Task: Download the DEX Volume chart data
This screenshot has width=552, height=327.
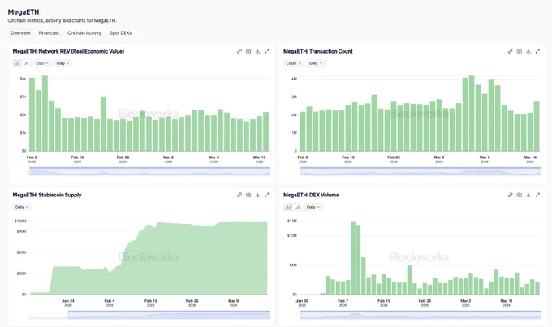Action: [528, 195]
